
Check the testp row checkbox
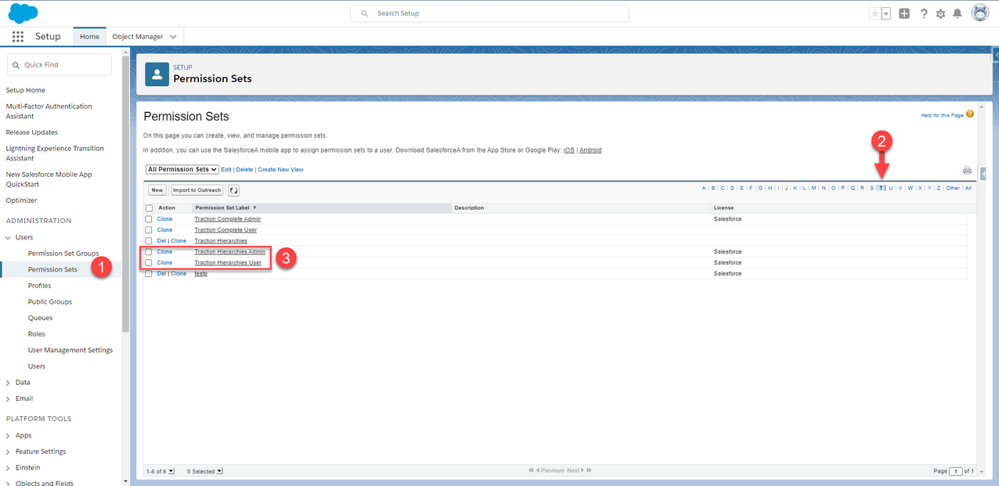[149, 274]
